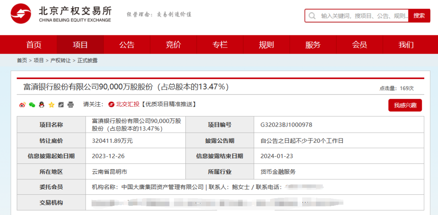This screenshot has width=438, height=215.
Task: Click the magnifier icon in search box
Action: coord(312,16)
